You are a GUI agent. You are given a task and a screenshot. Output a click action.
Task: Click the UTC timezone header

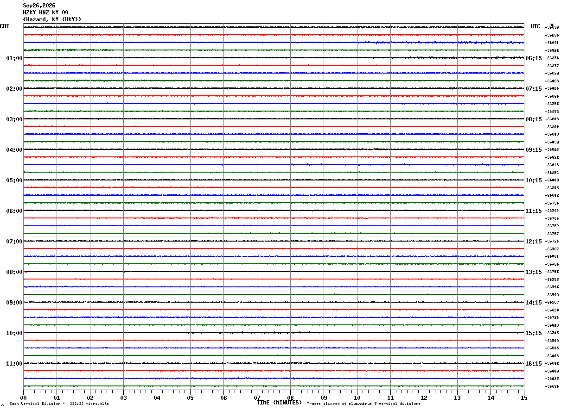[x=535, y=26]
